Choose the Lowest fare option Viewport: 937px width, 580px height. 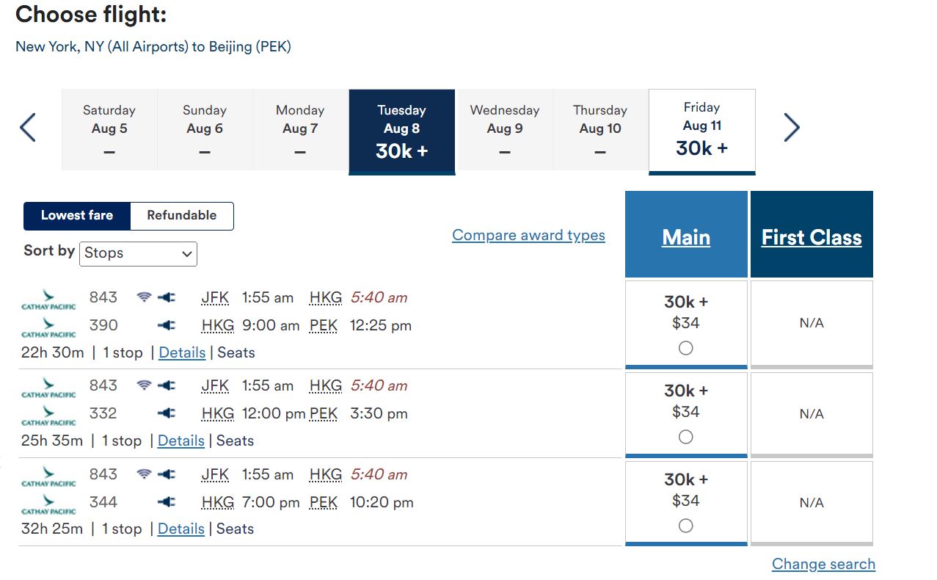pyautogui.click(x=77, y=216)
